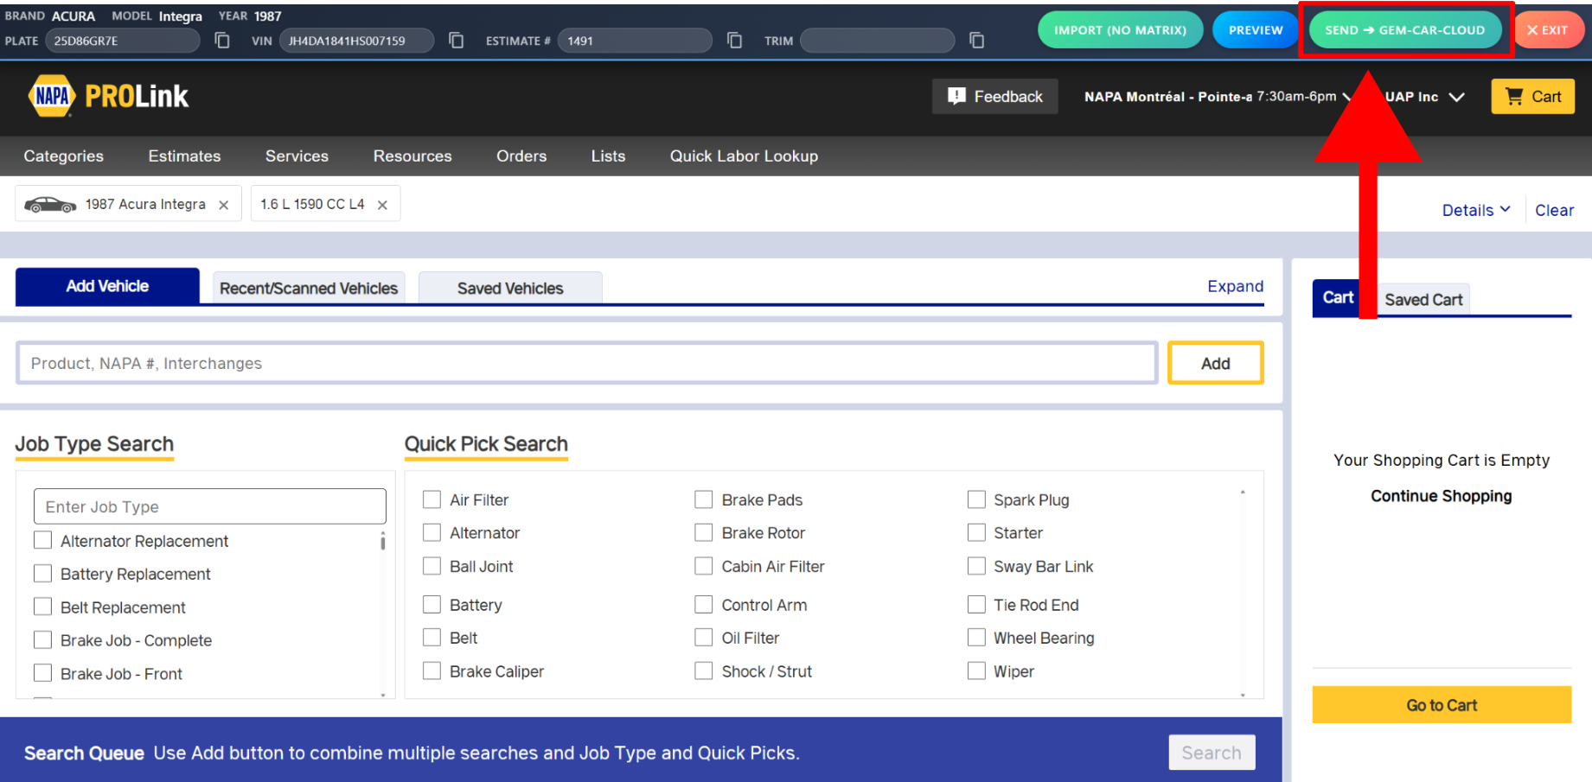The width and height of the screenshot is (1592, 782).
Task: Remove the 1.6 L 1590 CC L4 engine chip
Action: [x=382, y=205]
